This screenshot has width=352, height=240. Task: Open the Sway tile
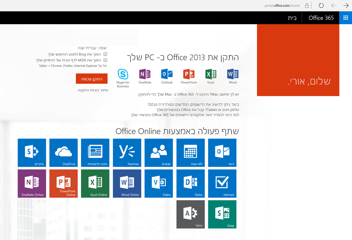coord(222,214)
